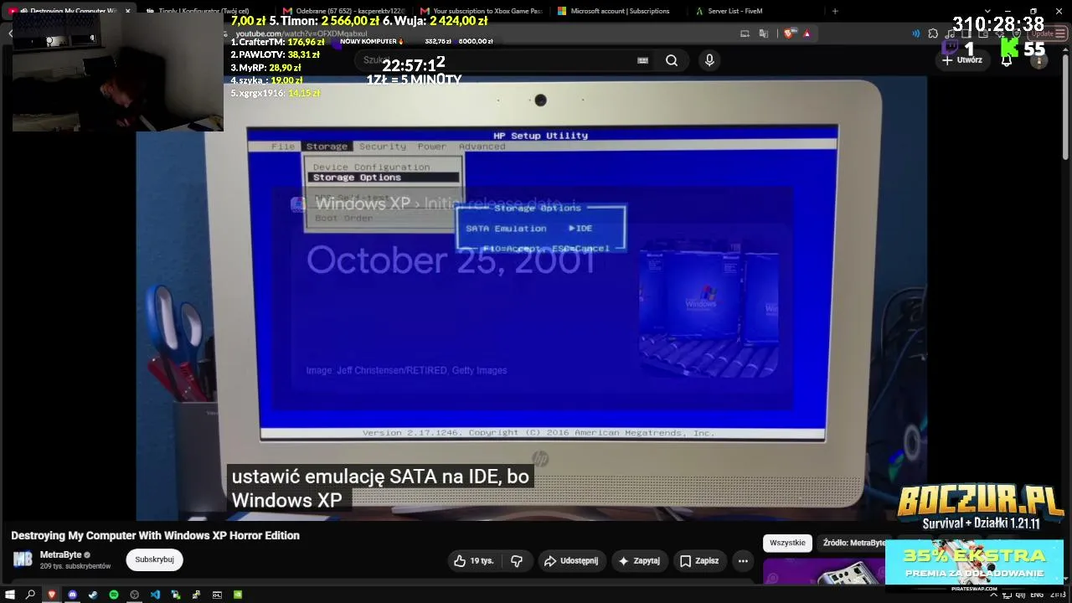Open the command prompt taskbar icon

click(x=217, y=595)
